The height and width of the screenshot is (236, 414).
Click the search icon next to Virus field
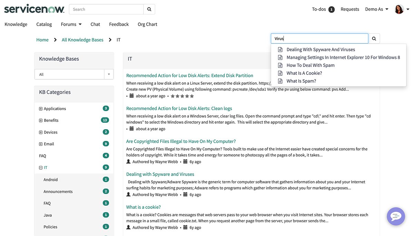tap(374, 39)
